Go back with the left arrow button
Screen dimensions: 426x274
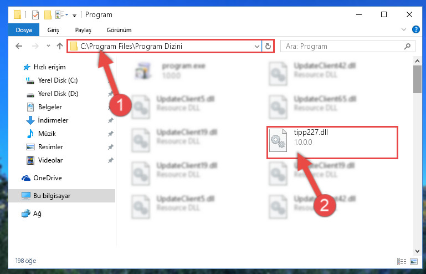pyautogui.click(x=19, y=46)
